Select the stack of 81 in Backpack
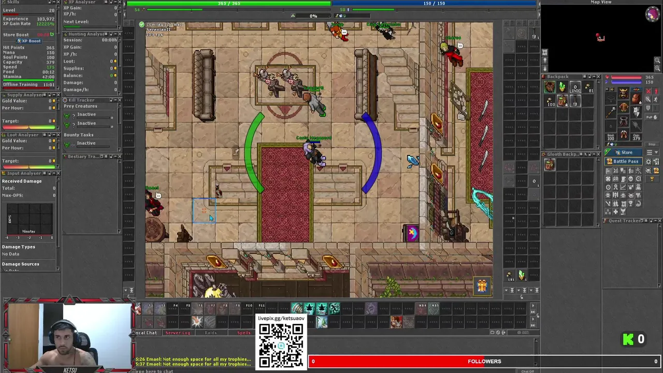663x373 pixels. pyautogui.click(x=588, y=87)
